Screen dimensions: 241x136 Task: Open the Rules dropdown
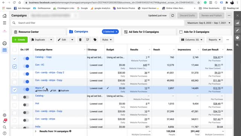107,40
